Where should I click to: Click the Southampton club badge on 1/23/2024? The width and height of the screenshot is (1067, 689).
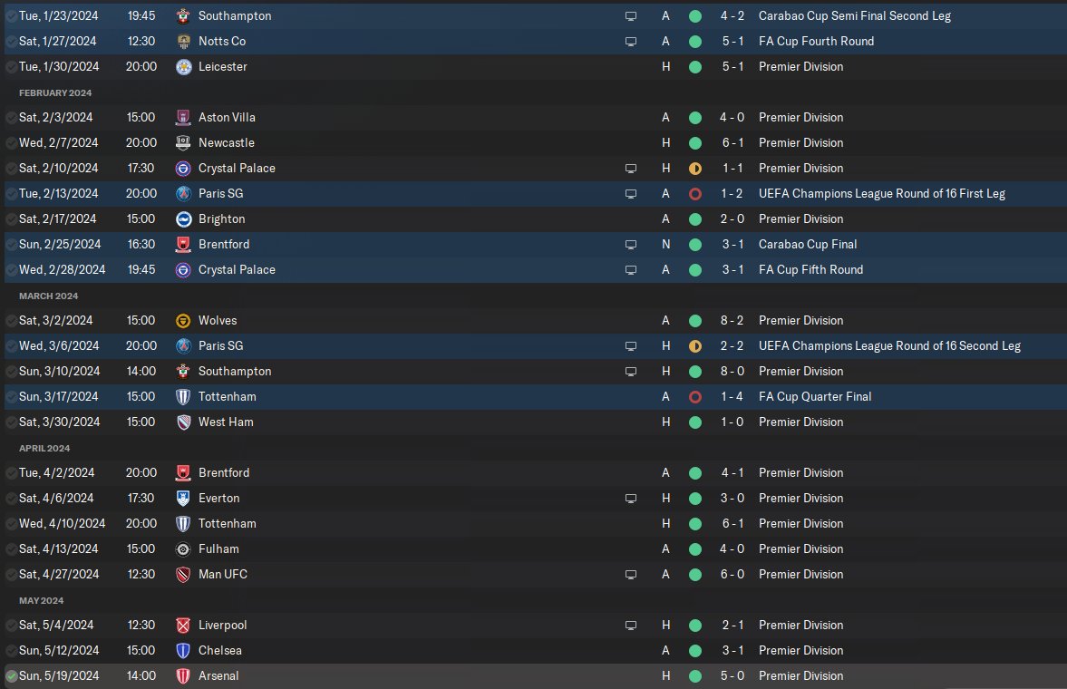(x=183, y=15)
